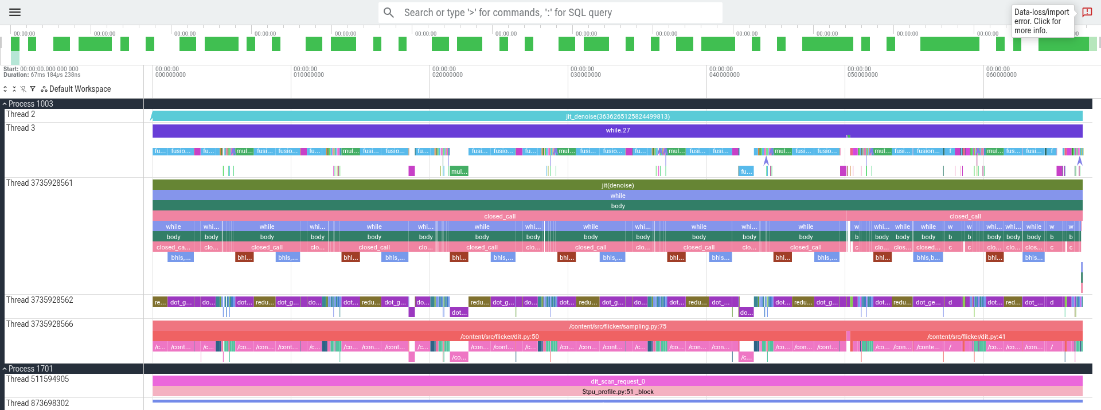Select the dit.py:50 slice
Image resolution: width=1101 pixels, height=410 pixels.
pyautogui.click(x=499, y=337)
